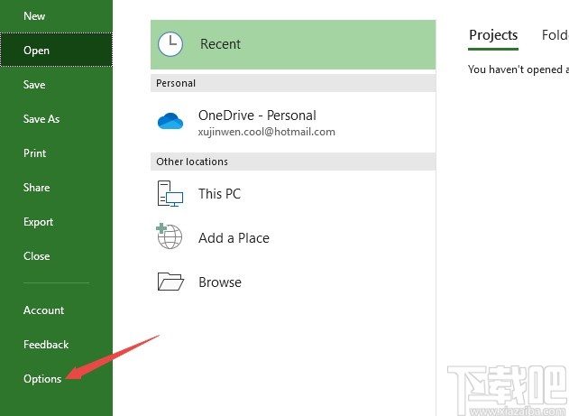Open the Share page
This screenshot has height=416, width=569.
click(36, 188)
